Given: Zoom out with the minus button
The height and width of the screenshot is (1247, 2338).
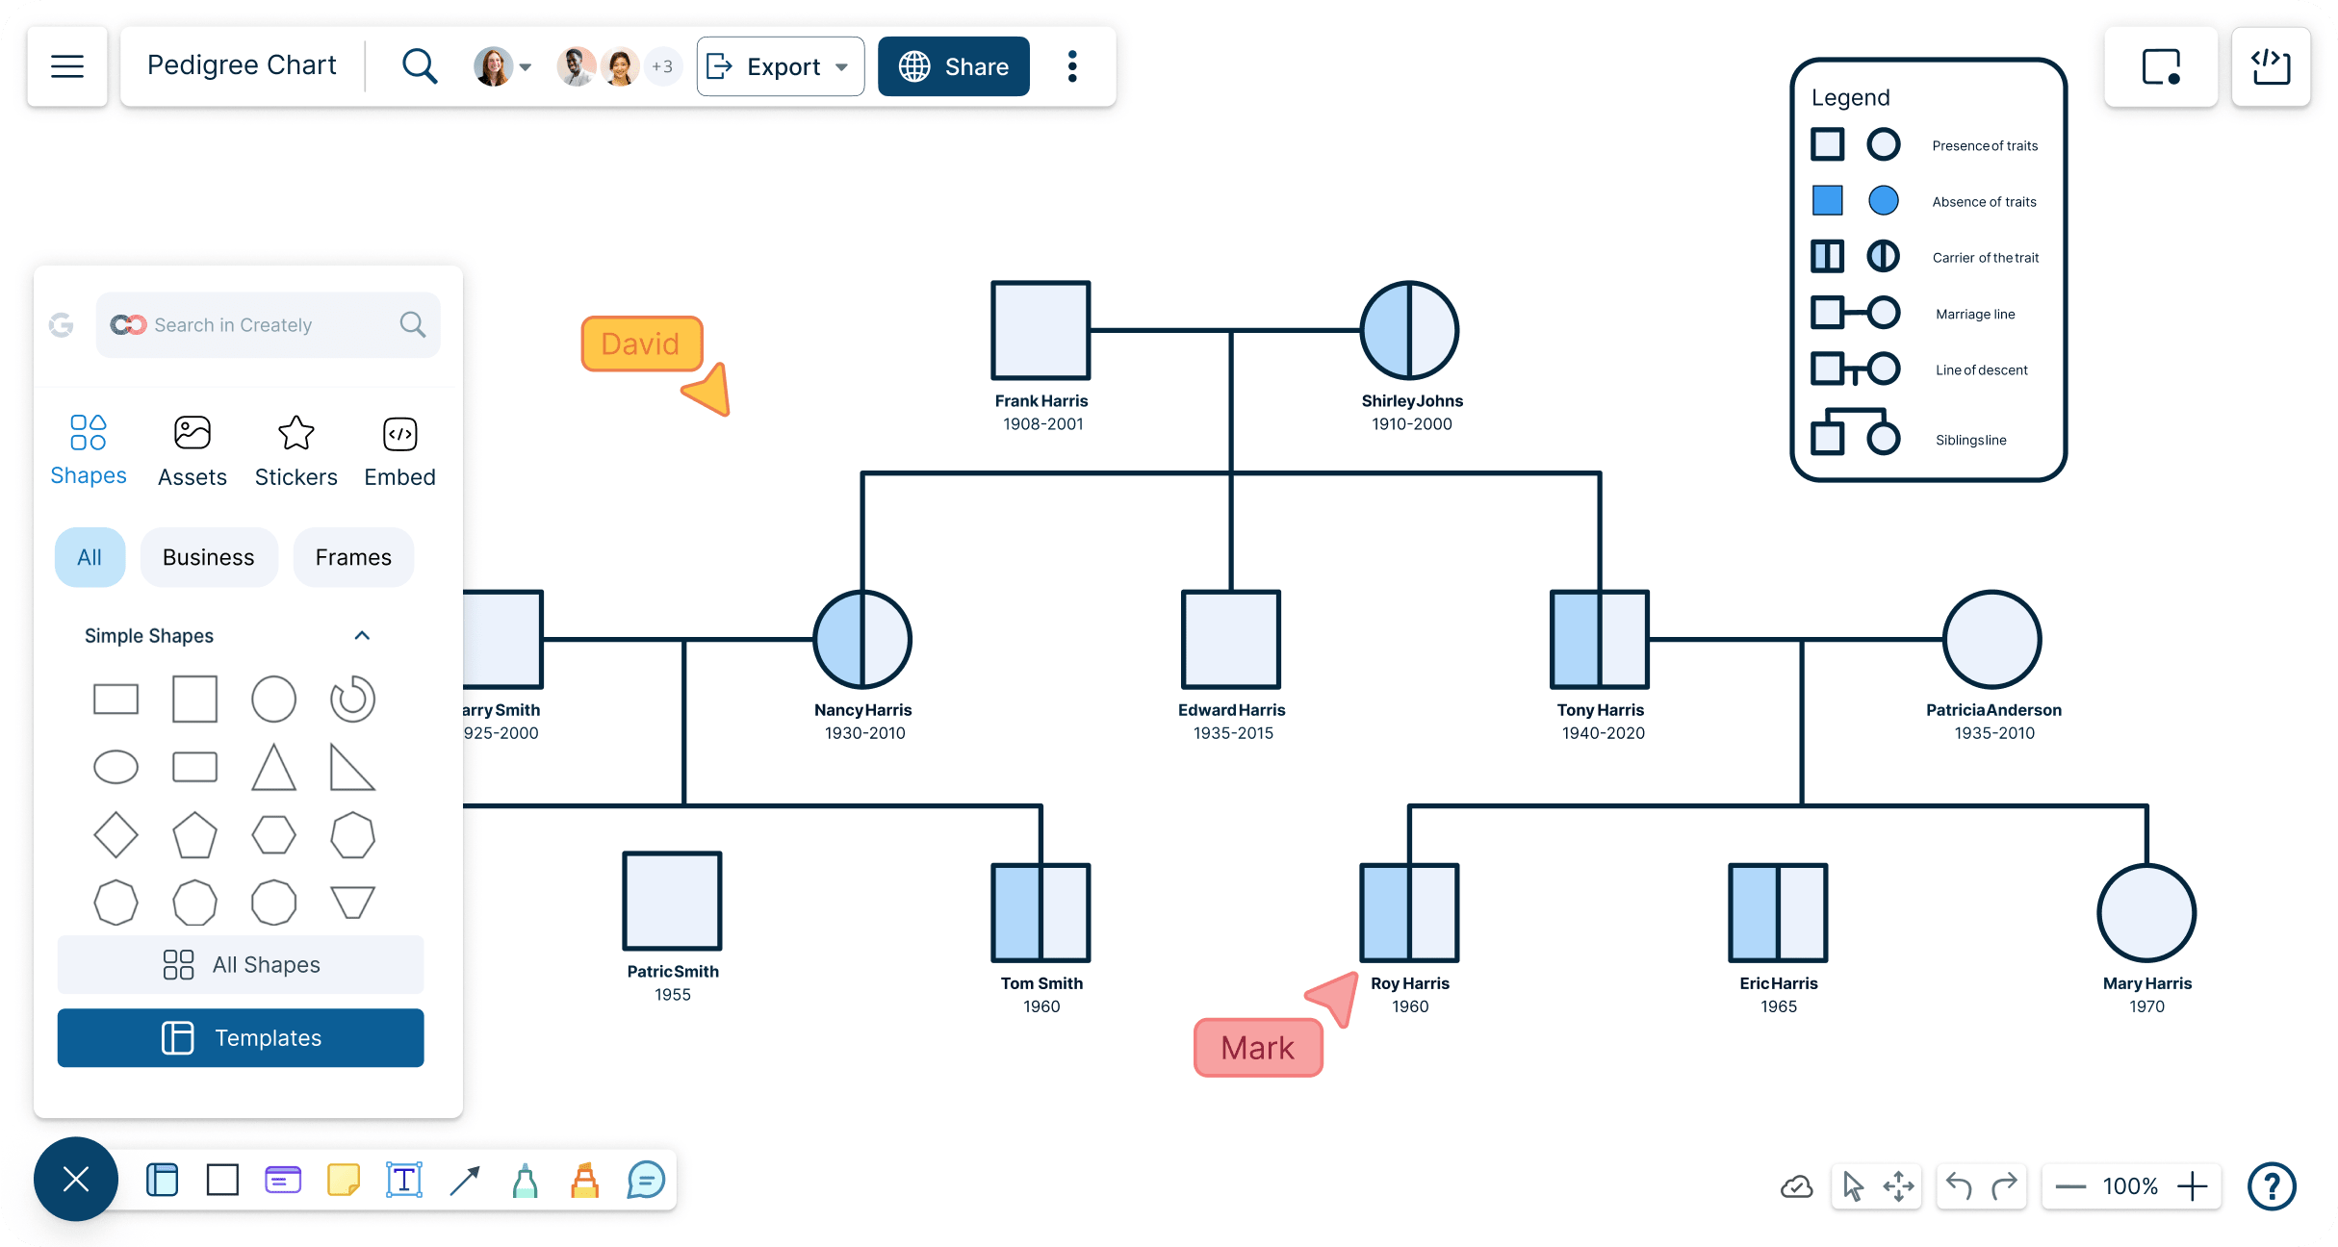Looking at the screenshot, I should click(x=2069, y=1186).
